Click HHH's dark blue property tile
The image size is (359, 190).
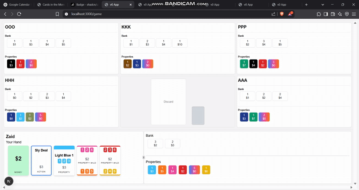click(11, 117)
